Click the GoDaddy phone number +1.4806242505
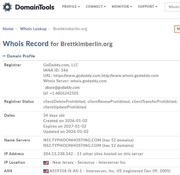 pyautogui.click(x=64, y=93)
